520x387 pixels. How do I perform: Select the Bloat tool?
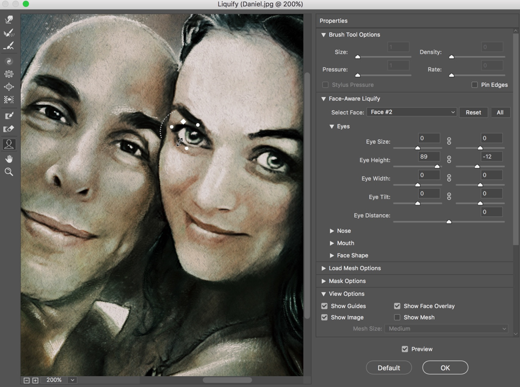click(9, 86)
